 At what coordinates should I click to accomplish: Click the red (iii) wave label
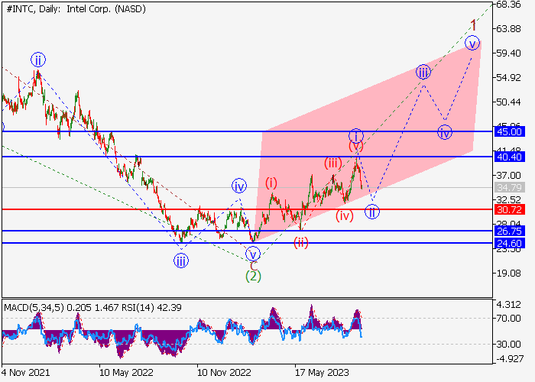click(333, 163)
